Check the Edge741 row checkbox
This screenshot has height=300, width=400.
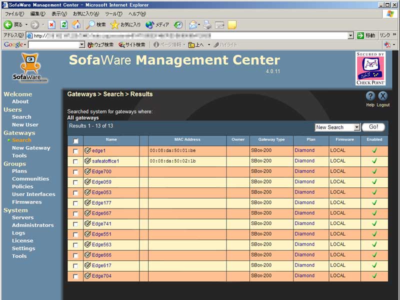click(x=75, y=224)
